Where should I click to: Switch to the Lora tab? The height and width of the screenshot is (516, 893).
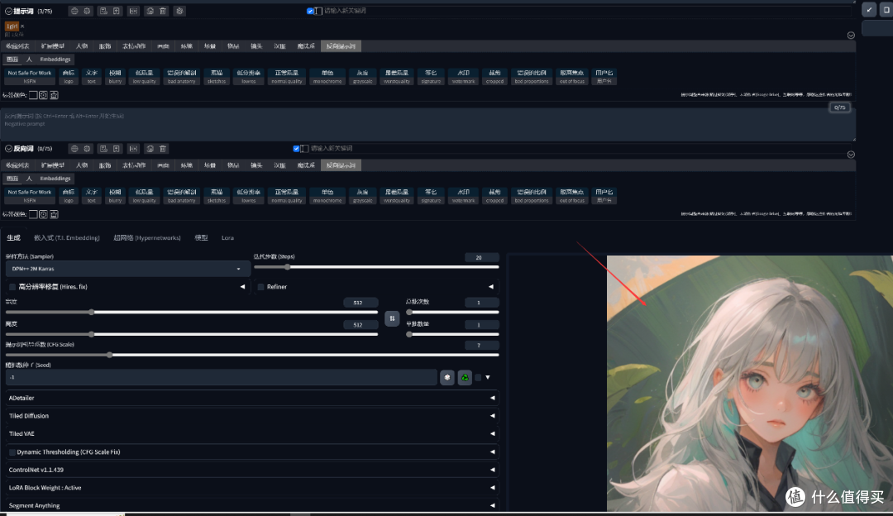[x=227, y=237]
